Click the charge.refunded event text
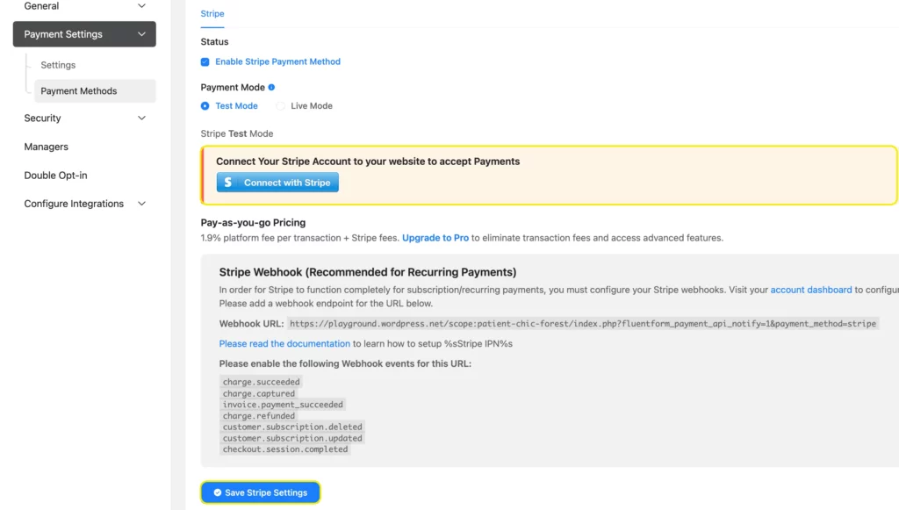Image resolution: width=899 pixels, height=510 pixels. pyautogui.click(x=259, y=416)
